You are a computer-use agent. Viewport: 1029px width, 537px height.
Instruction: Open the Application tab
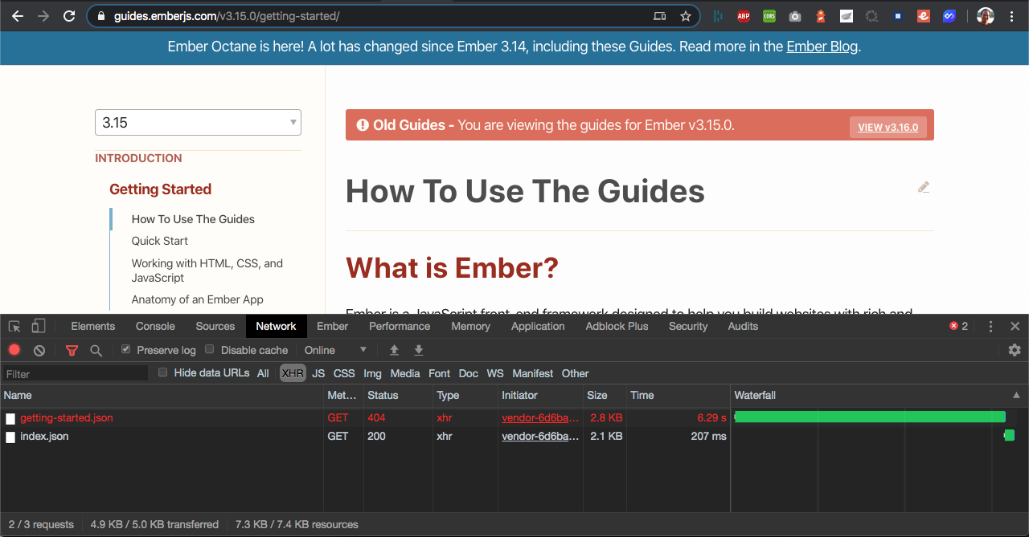coord(538,326)
